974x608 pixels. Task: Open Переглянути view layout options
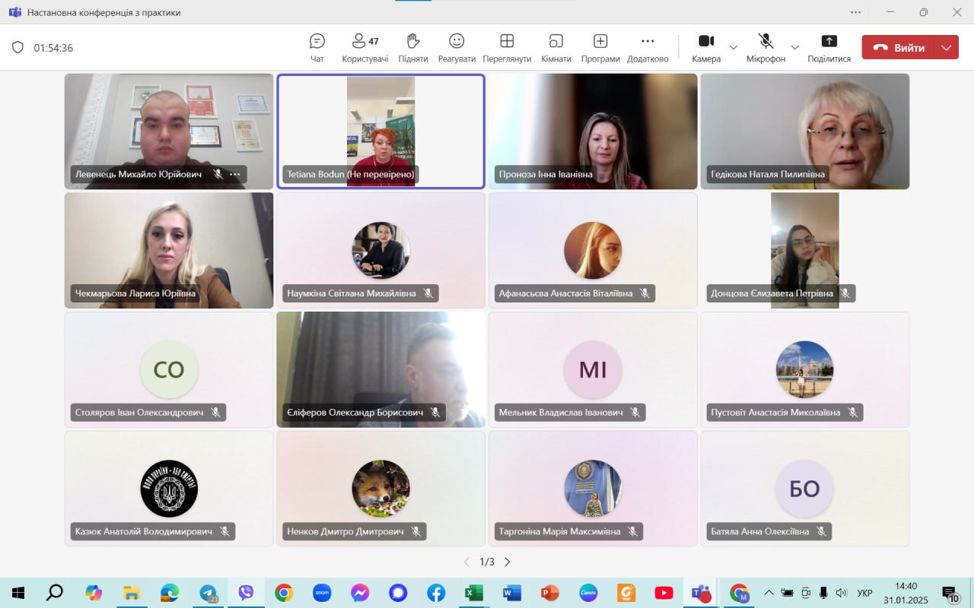coord(507,47)
